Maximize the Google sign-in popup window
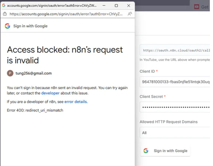 coord(116,5)
